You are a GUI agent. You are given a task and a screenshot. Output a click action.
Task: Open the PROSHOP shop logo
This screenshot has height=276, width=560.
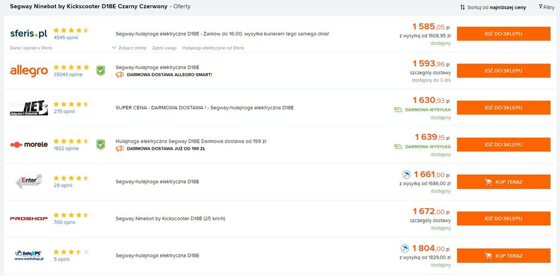coord(28,219)
